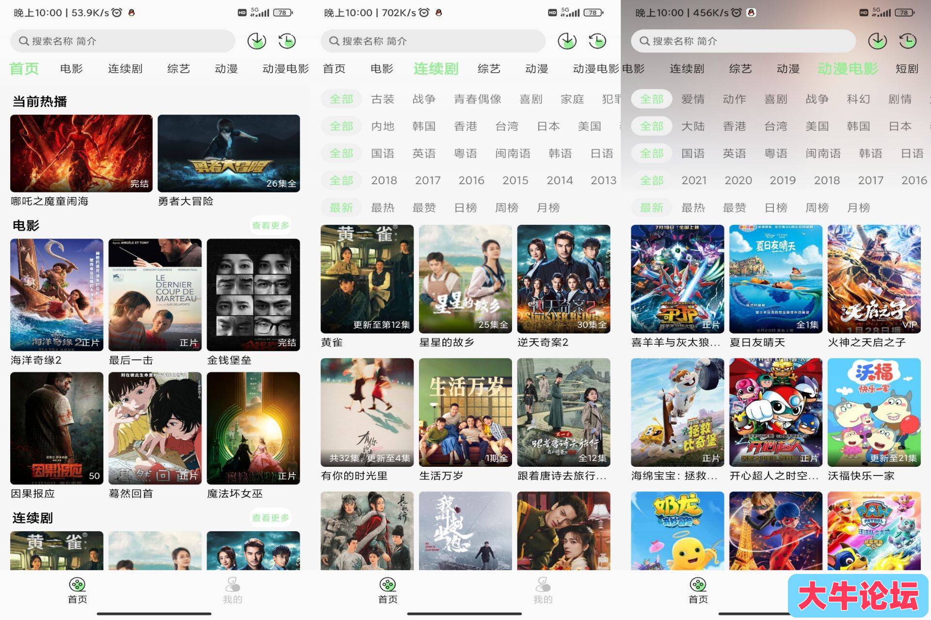Filter series by 古装 genre
This screenshot has height=620, width=931.
383,99
